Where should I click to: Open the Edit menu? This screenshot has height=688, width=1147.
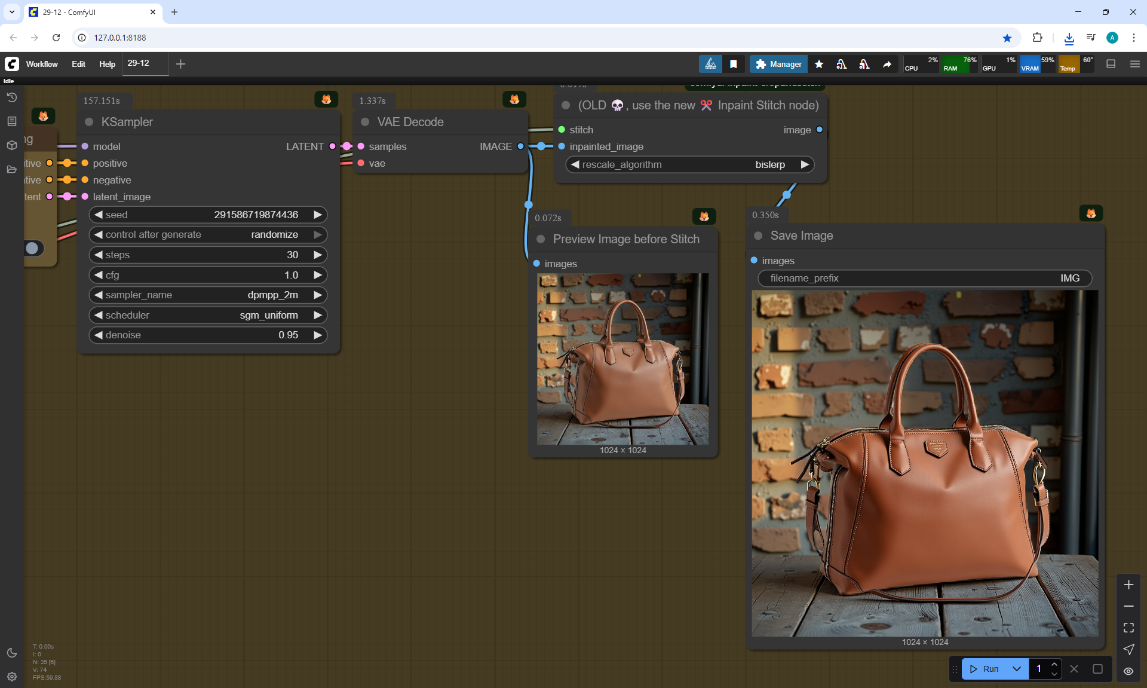pos(78,64)
